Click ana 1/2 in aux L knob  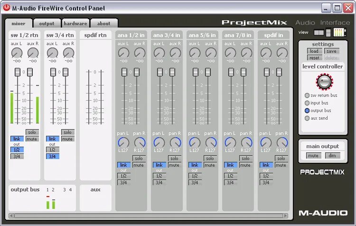pos(124,53)
